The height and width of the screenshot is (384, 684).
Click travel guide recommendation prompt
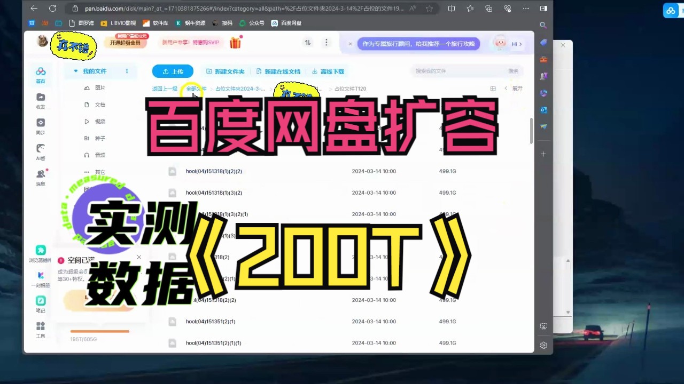pyautogui.click(x=418, y=44)
